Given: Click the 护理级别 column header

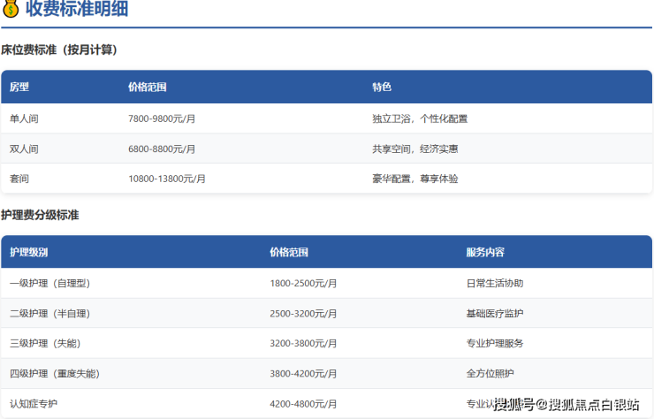Looking at the screenshot, I should (x=28, y=252).
